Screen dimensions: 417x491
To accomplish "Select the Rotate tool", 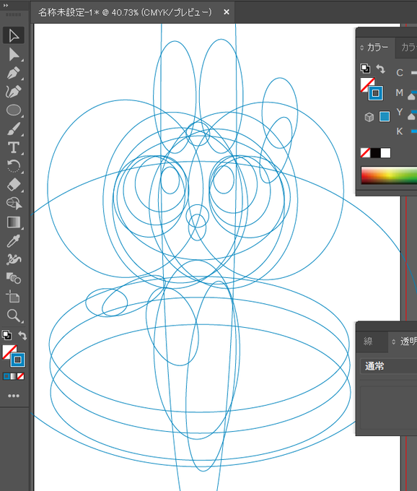I will (14, 166).
